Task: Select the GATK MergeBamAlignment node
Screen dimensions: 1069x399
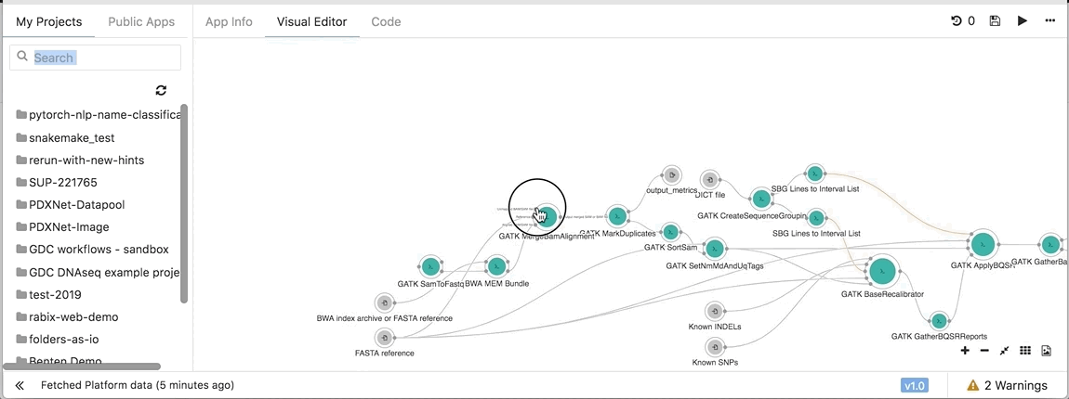Action: click(x=547, y=215)
